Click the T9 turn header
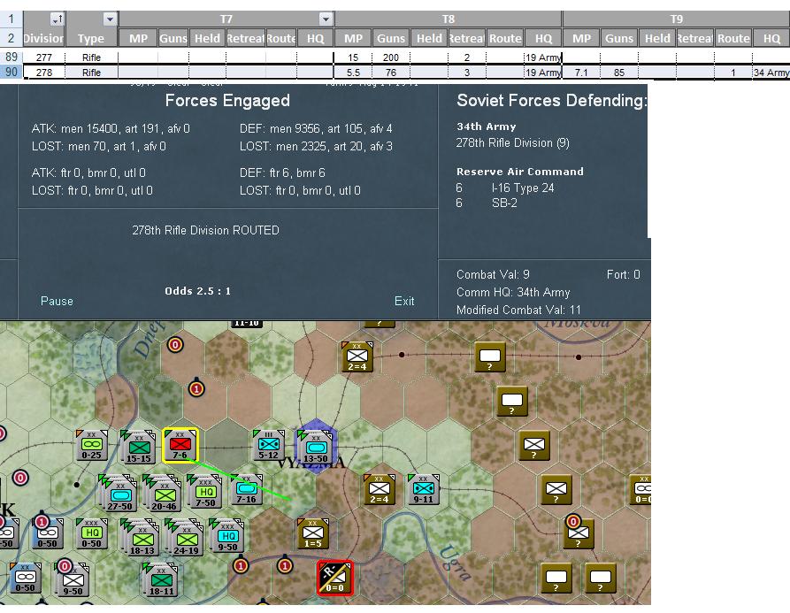This screenshot has height=613, width=790. tap(676, 19)
